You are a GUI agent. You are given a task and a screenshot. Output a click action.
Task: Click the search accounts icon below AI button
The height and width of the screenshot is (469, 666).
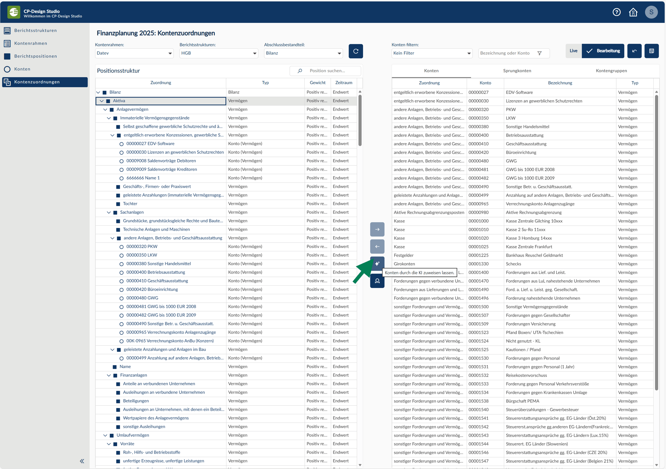[377, 281]
